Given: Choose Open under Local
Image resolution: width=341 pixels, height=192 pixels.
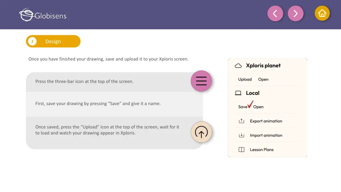Looking at the screenshot, I should [258, 107].
